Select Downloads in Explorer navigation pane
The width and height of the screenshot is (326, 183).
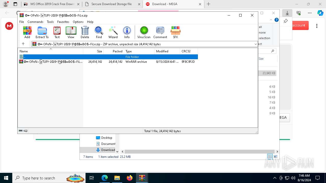tap(105, 150)
